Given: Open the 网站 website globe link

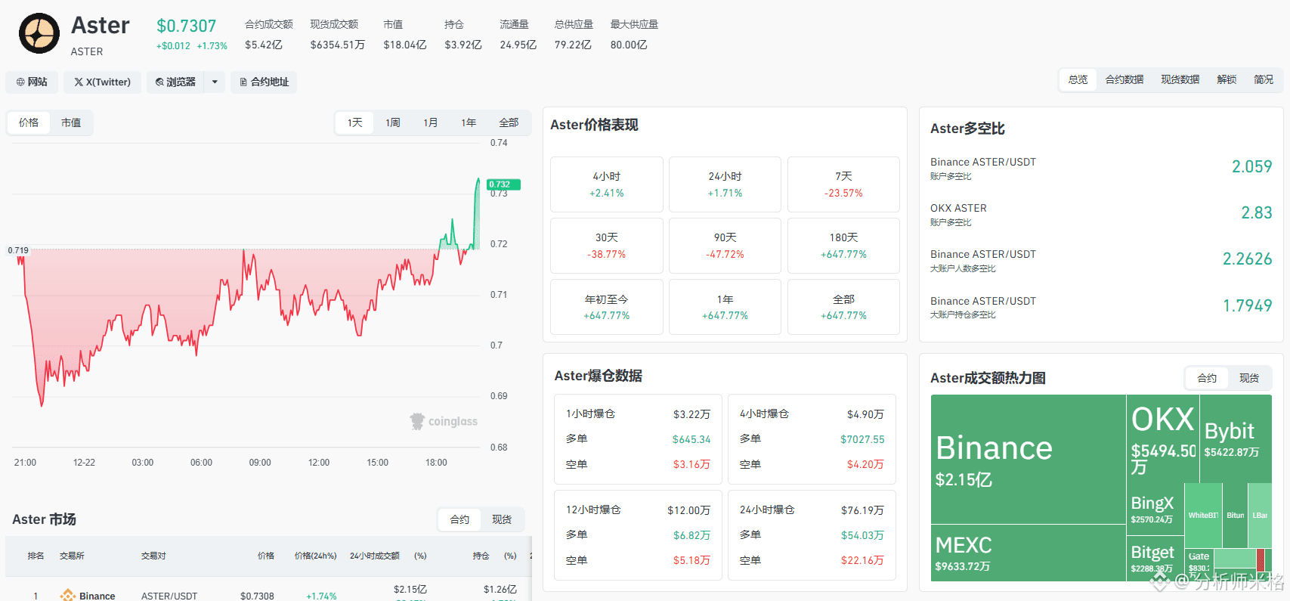Looking at the screenshot, I should pos(32,82).
